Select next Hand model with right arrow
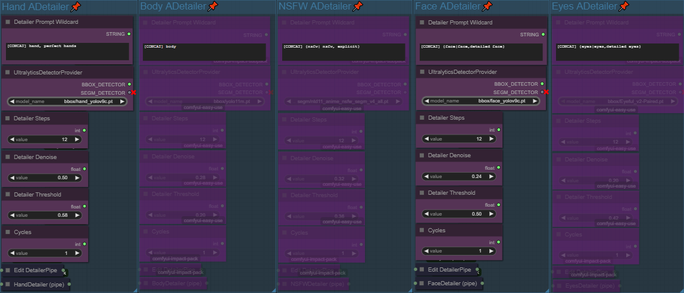This screenshot has width=684, height=293. pos(121,101)
